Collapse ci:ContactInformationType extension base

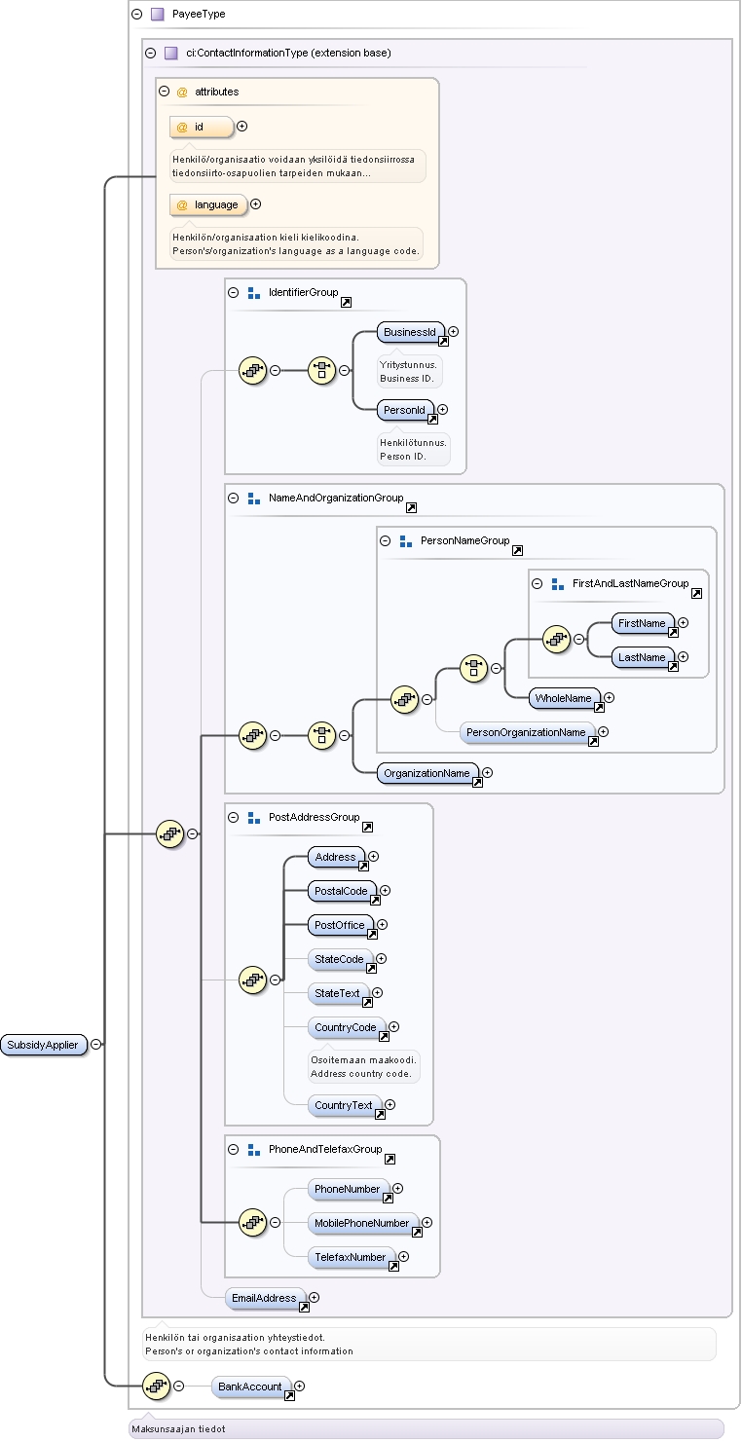pos(149,53)
